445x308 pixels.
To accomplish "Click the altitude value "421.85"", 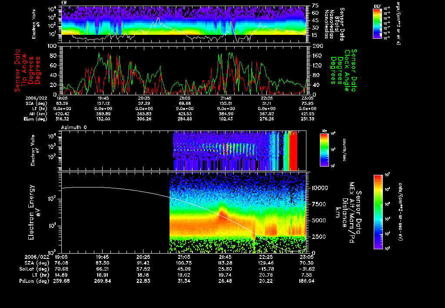I will coord(307,114).
